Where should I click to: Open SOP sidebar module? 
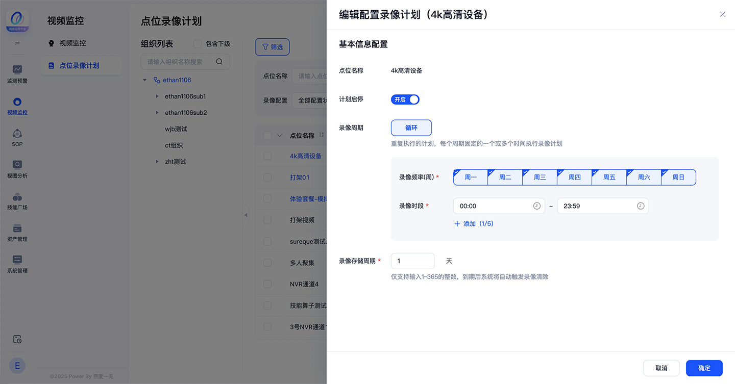tap(17, 137)
